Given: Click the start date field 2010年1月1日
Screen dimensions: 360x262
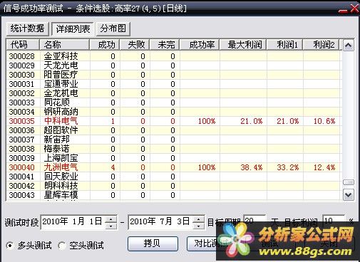Looking at the screenshot, I should [73, 222].
